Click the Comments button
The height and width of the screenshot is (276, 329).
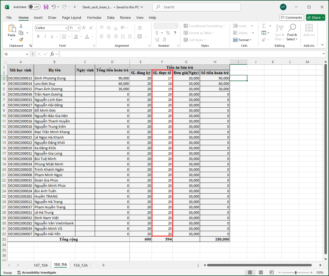point(292,17)
